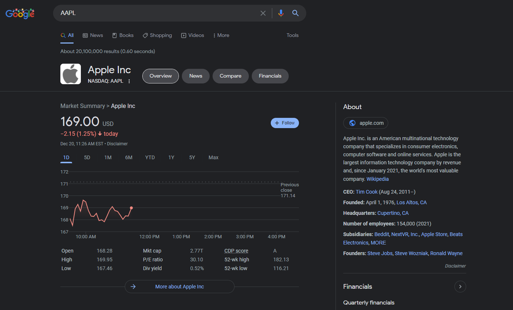The height and width of the screenshot is (310, 513).
Task: Open Beddit subsidiary link
Action: (382, 234)
